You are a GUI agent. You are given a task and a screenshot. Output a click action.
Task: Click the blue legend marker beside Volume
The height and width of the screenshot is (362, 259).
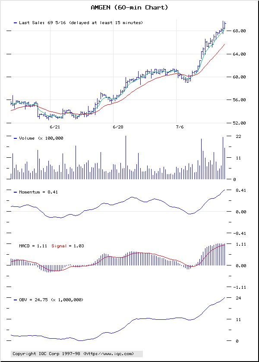pyautogui.click(x=16, y=138)
